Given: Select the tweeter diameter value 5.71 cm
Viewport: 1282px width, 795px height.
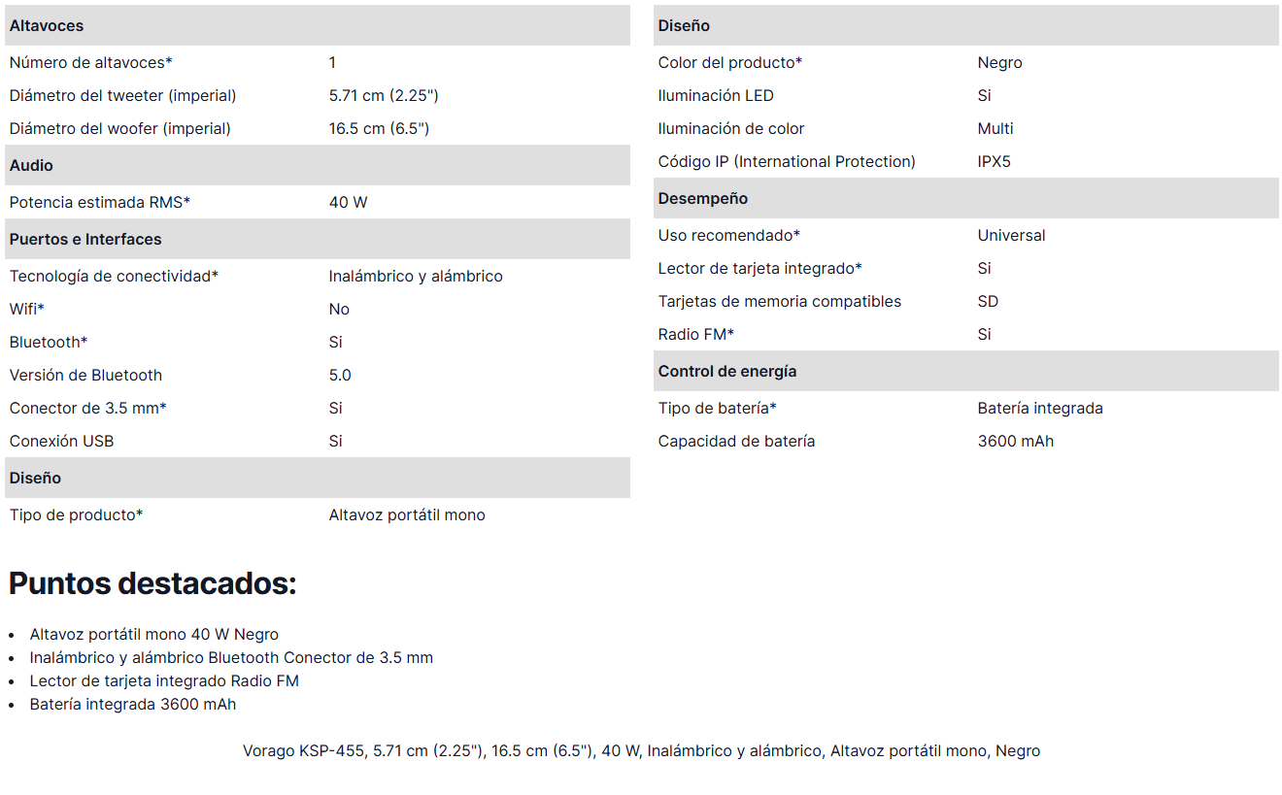Looking at the screenshot, I should point(384,96).
